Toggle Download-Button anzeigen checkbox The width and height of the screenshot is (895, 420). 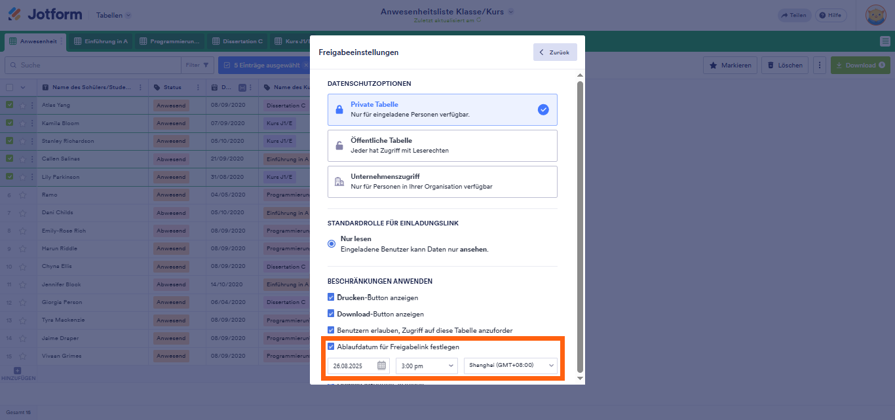point(331,314)
